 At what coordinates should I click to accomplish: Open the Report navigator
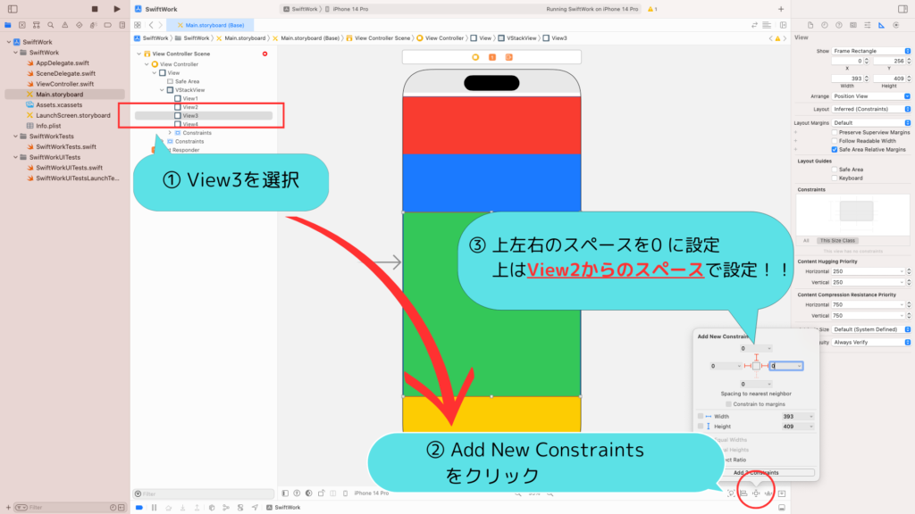(x=122, y=25)
